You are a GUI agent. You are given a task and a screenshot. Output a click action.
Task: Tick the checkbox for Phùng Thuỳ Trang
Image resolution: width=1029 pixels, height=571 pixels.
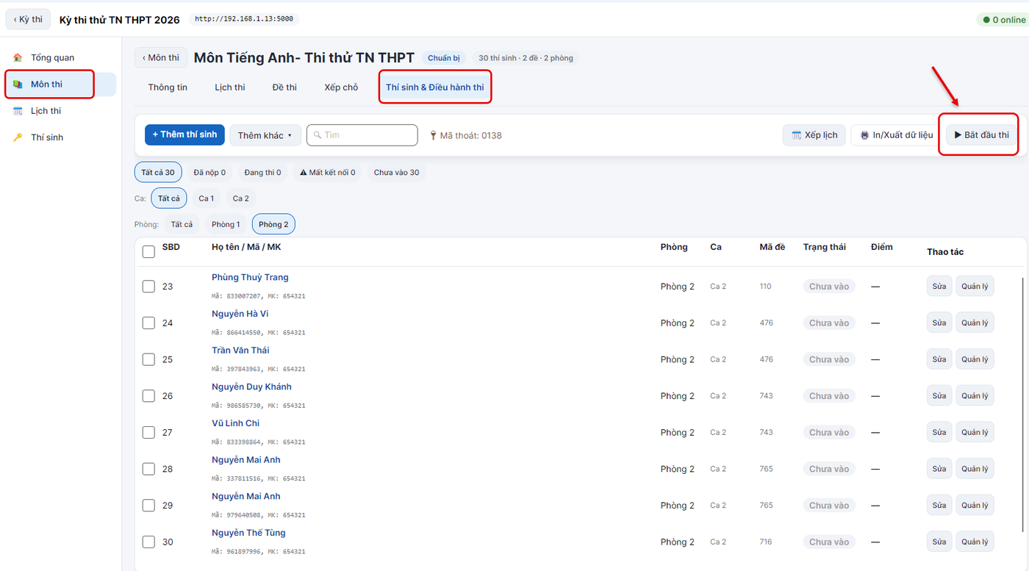[x=148, y=287]
